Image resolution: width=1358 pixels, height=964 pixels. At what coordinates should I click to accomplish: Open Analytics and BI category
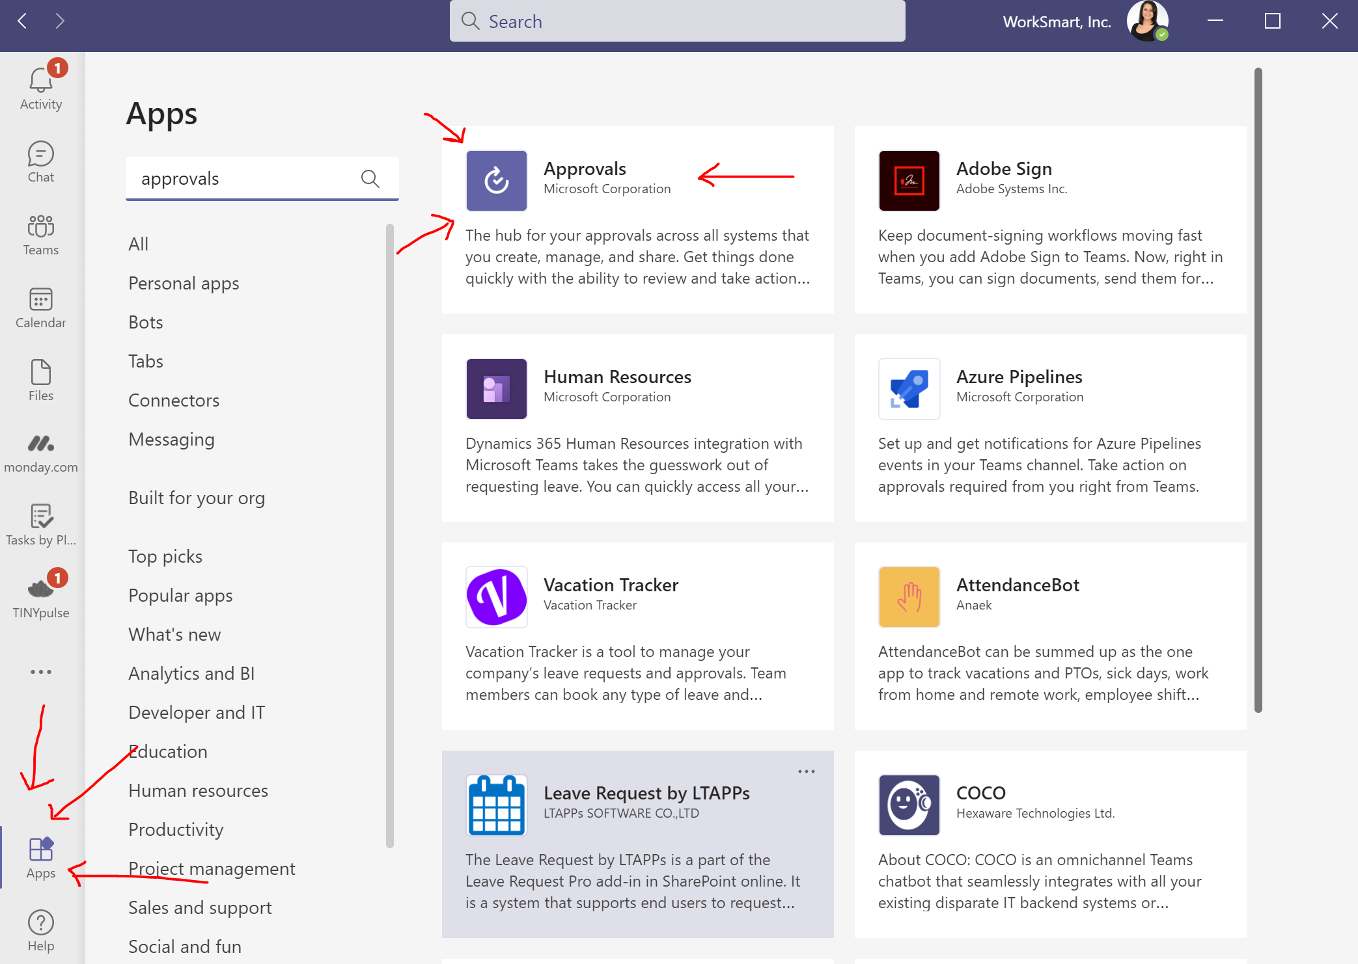click(x=191, y=673)
